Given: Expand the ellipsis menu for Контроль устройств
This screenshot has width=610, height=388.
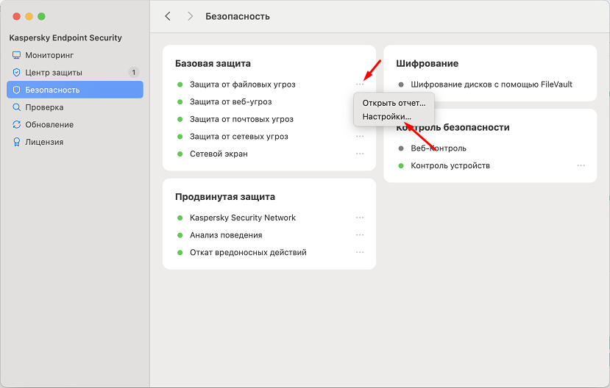Looking at the screenshot, I should click(x=581, y=166).
